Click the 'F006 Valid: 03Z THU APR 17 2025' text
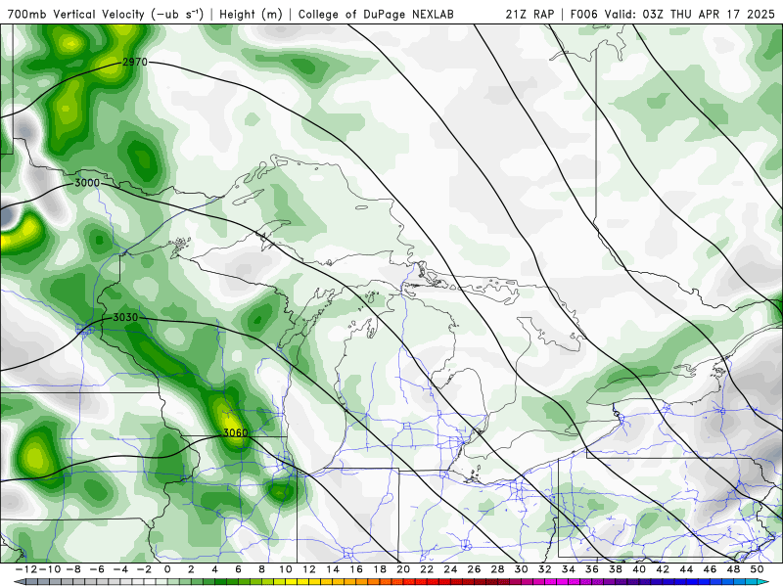The image size is (783, 587). click(x=672, y=14)
